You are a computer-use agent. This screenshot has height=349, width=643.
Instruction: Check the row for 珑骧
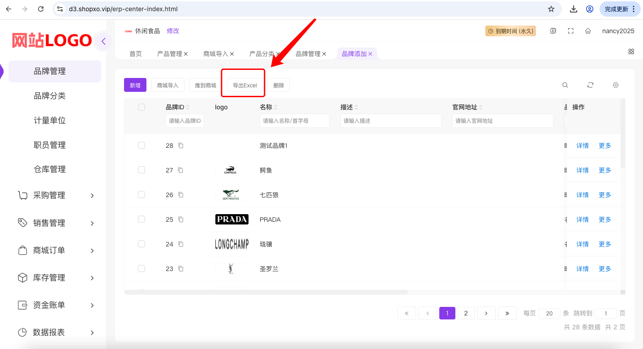coord(141,244)
